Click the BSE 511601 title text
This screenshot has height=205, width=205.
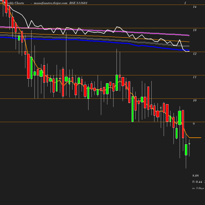click(x=78, y=3)
